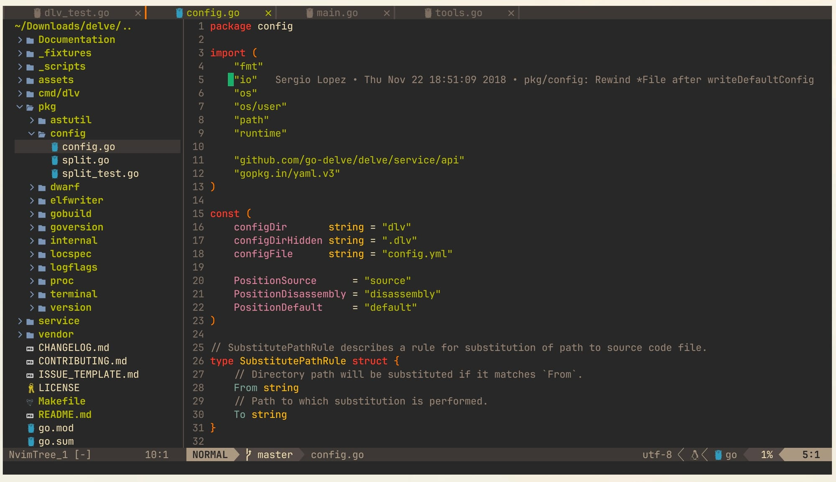836x482 pixels.
Task: Click the Makefile icon in file tree
Action: tap(30, 402)
